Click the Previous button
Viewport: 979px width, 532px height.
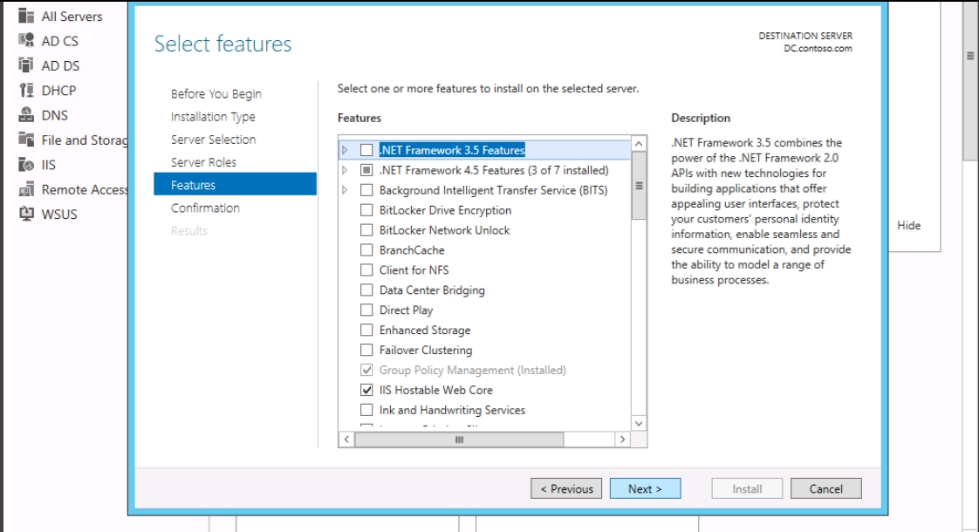coord(566,489)
